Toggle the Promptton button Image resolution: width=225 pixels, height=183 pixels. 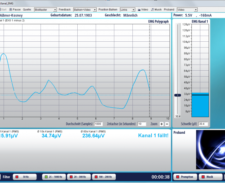click(185, 177)
